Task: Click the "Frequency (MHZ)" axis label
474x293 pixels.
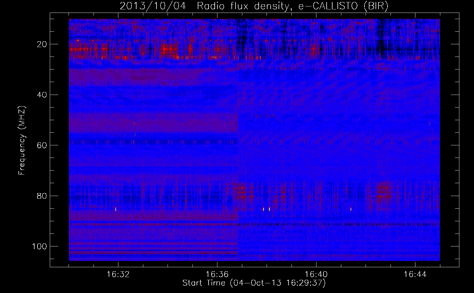Action: (x=22, y=141)
